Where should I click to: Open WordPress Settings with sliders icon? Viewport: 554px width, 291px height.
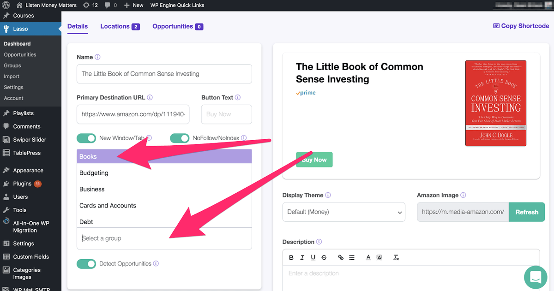tap(23, 243)
